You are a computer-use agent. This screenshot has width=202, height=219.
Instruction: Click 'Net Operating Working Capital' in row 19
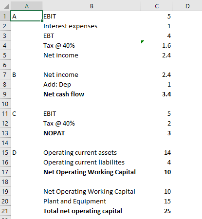[92, 191]
